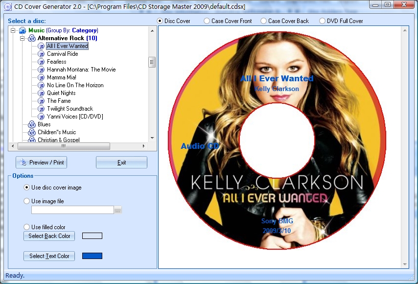Click the Blues category icon

[32, 124]
